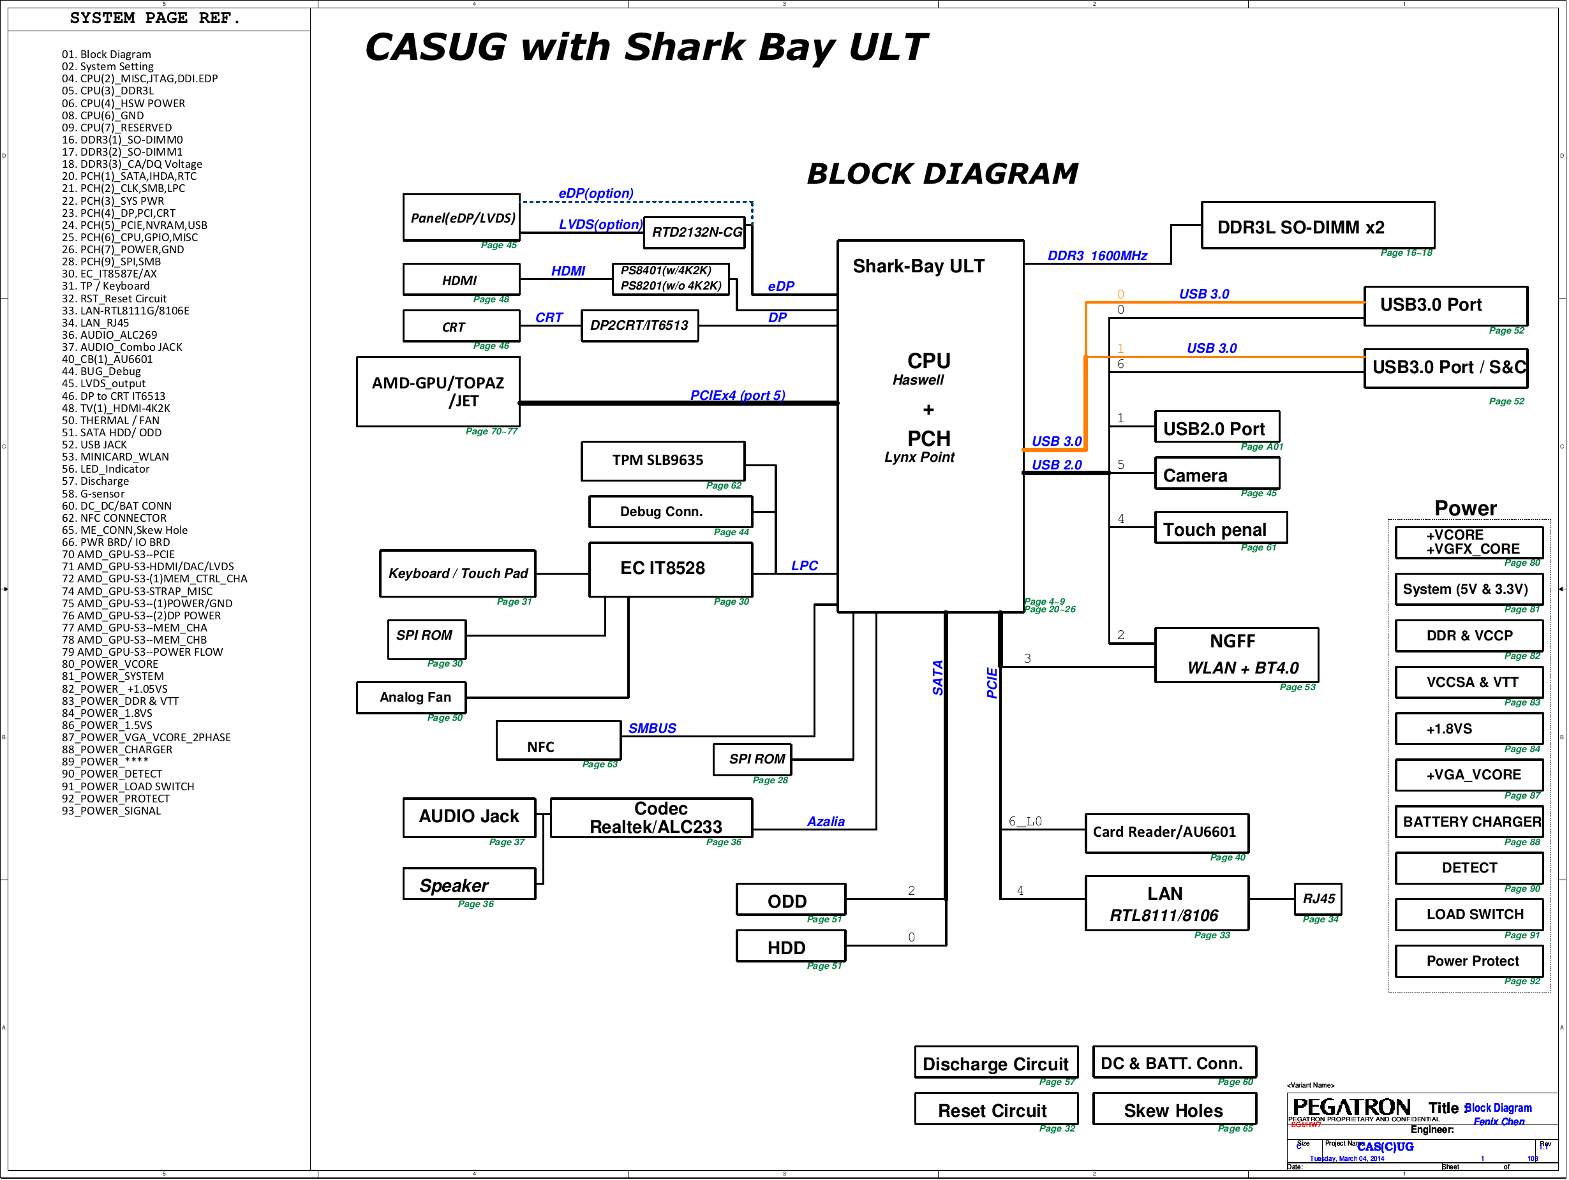Click the 'Shark-Bay ULT' label in the CPU block
1569x1180 pixels.
919,267
